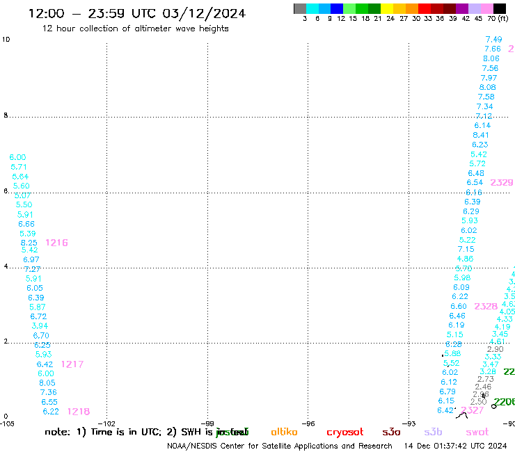
Task: Click pink track time label 2328
Action: pos(486,306)
